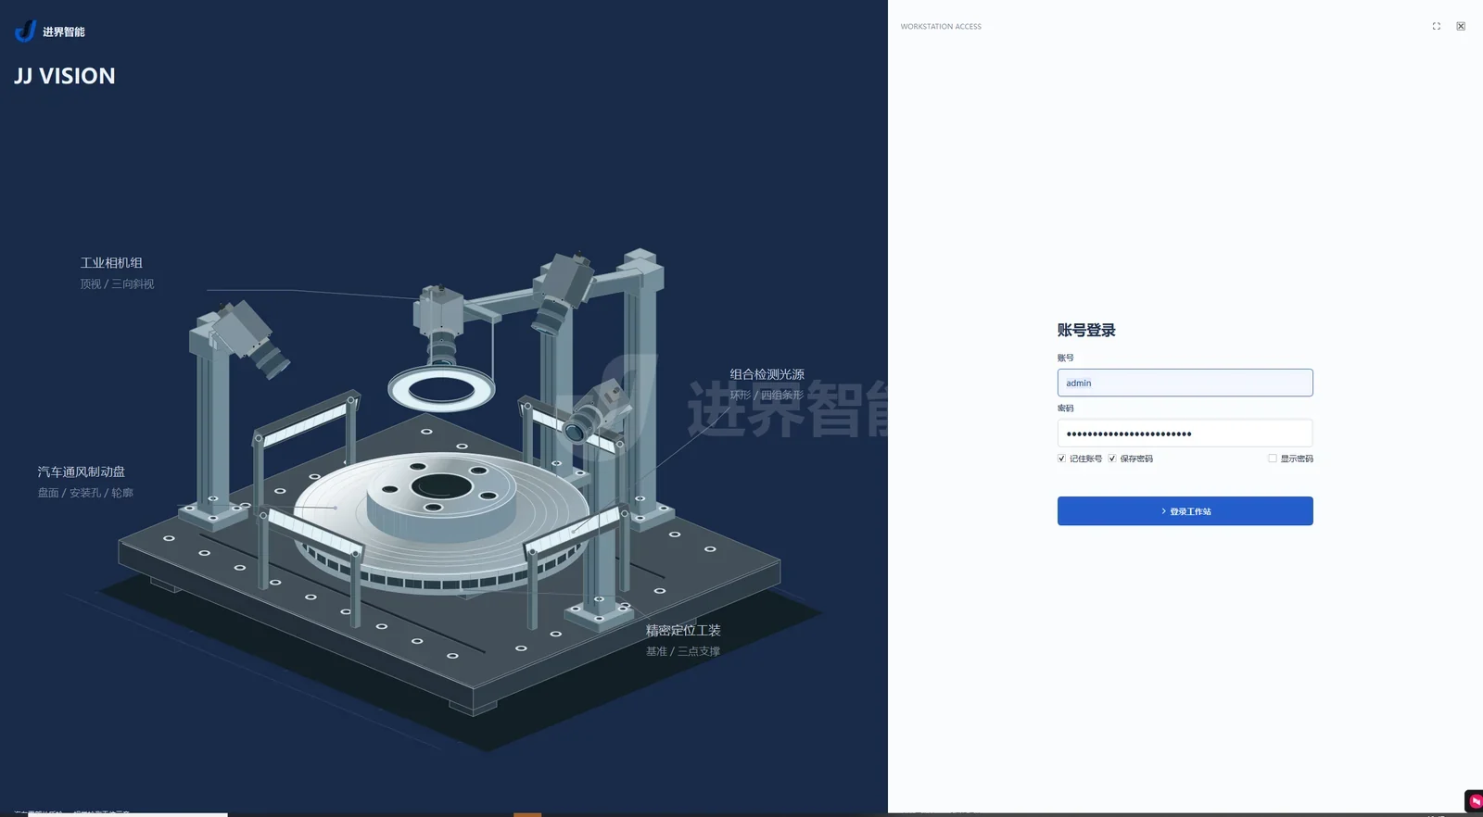This screenshot has width=1483, height=817.
Task: Uncheck the 记住账号 checkbox
Action: click(x=1061, y=459)
